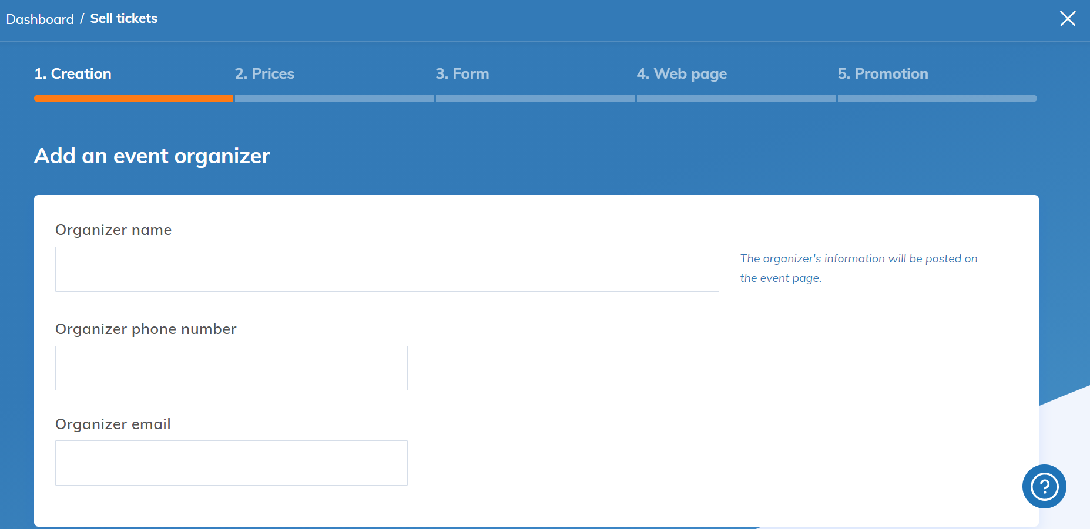Open the 4. Web page step
The width and height of the screenshot is (1090, 529).
682,74
